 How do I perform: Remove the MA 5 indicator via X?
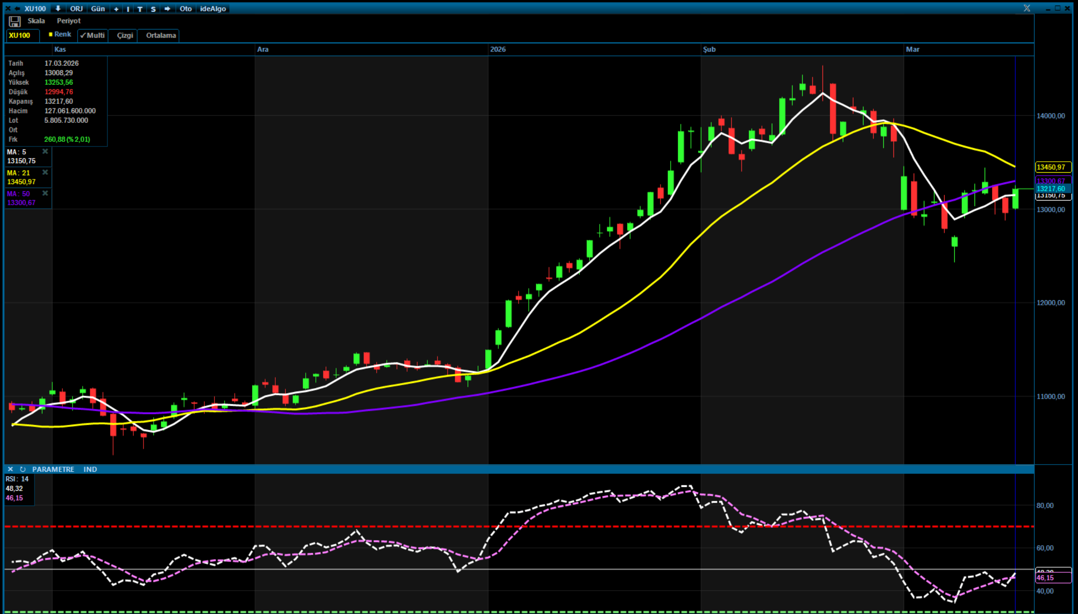point(45,152)
